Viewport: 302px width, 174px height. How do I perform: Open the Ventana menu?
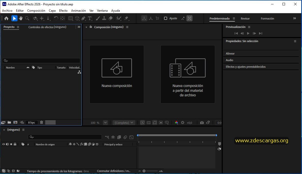(102, 11)
